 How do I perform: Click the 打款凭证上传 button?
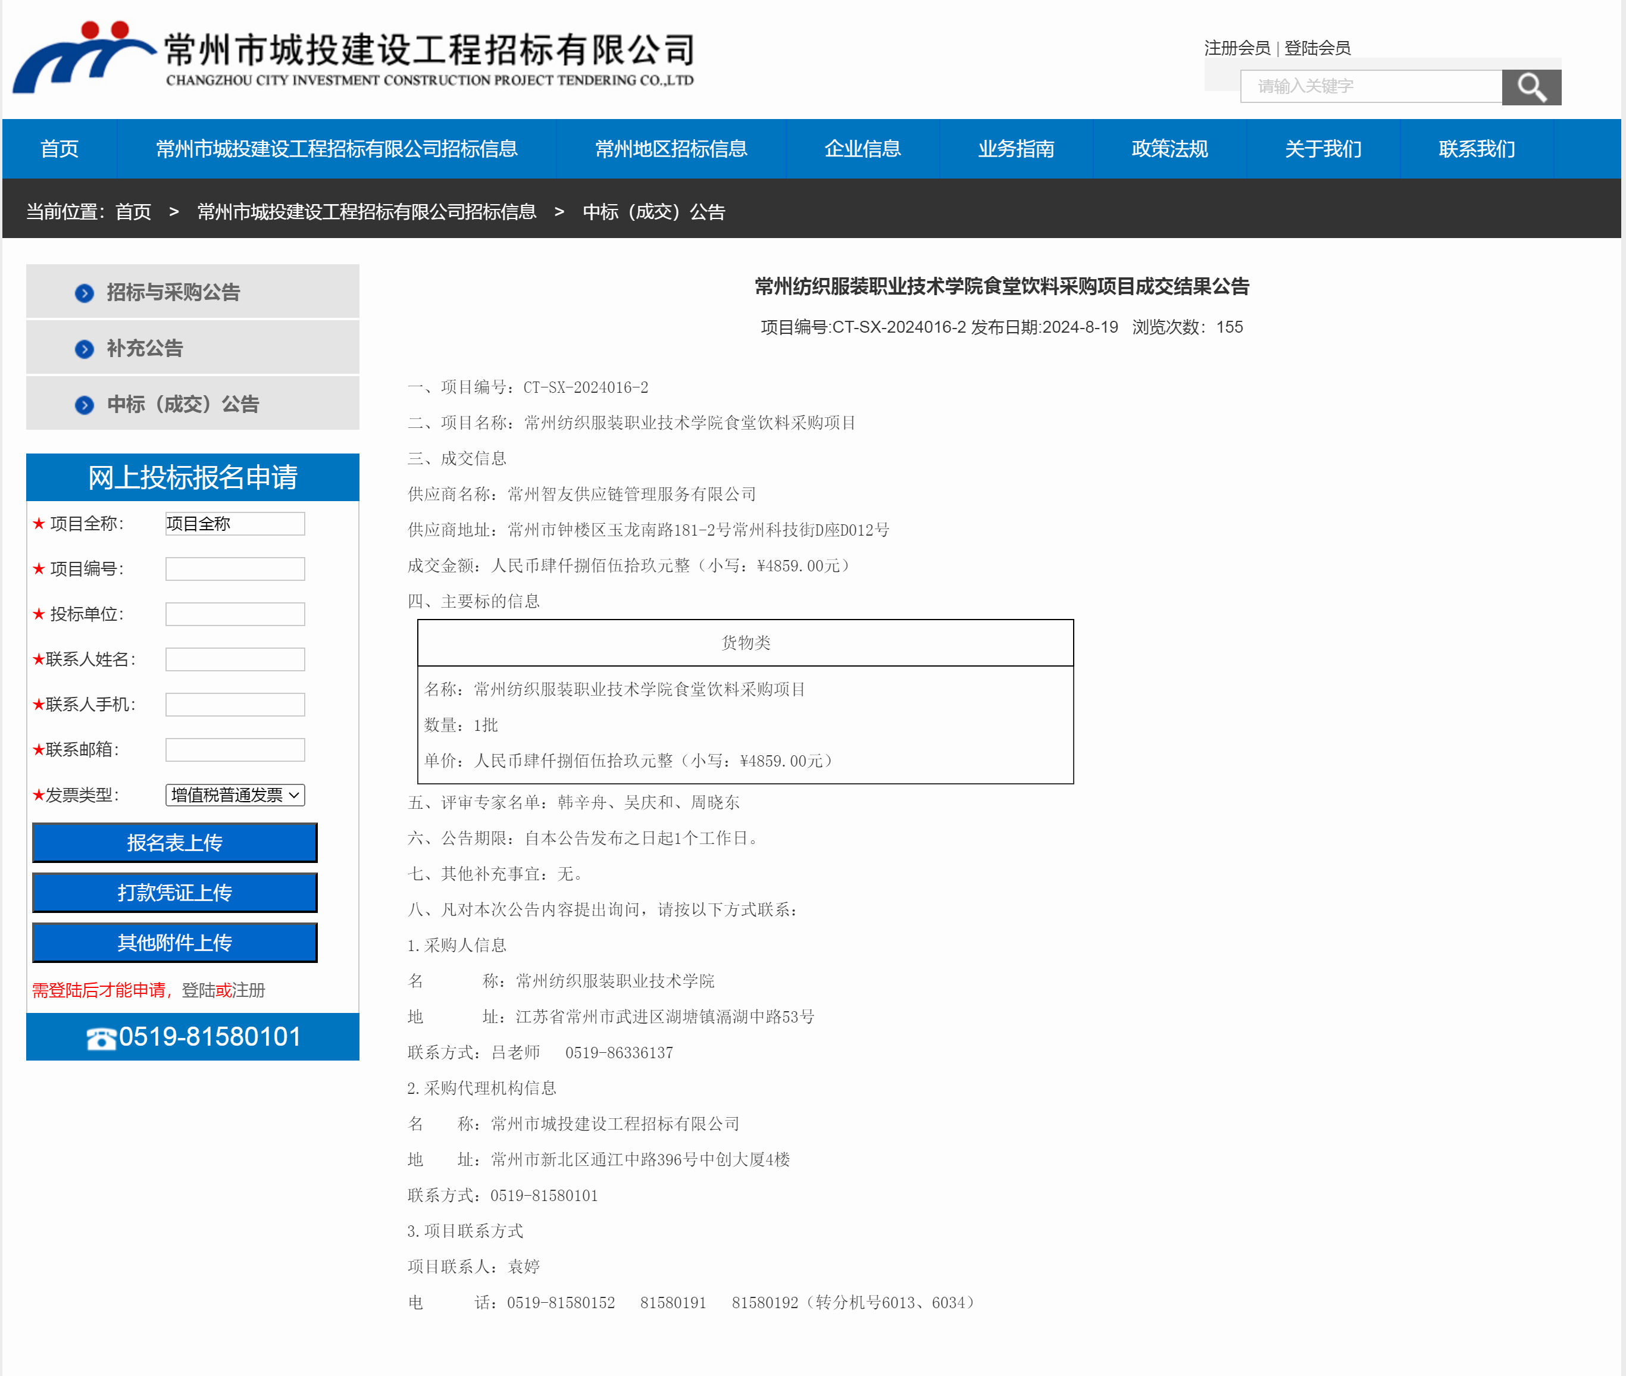[175, 892]
